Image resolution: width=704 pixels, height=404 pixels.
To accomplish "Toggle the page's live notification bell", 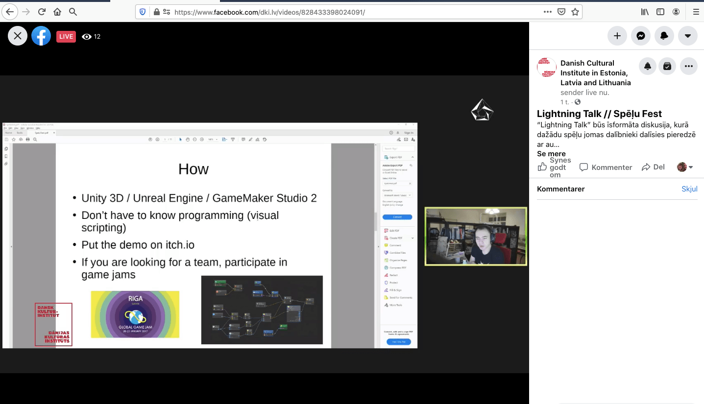I will [x=647, y=67].
